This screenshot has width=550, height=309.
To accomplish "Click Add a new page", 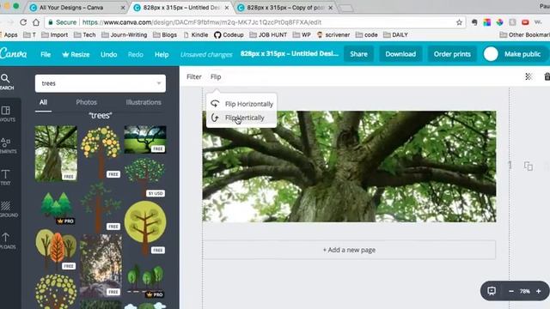I will [350, 250].
